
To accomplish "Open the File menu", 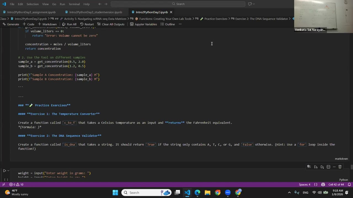I will pos(12,4).
